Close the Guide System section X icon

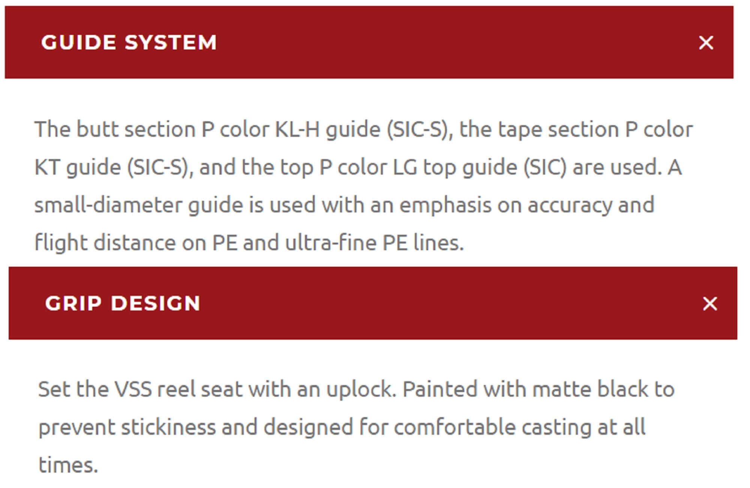(x=706, y=43)
